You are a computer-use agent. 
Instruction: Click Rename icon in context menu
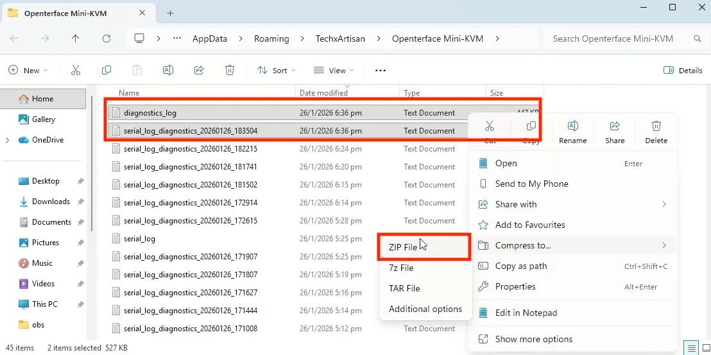coord(573,131)
